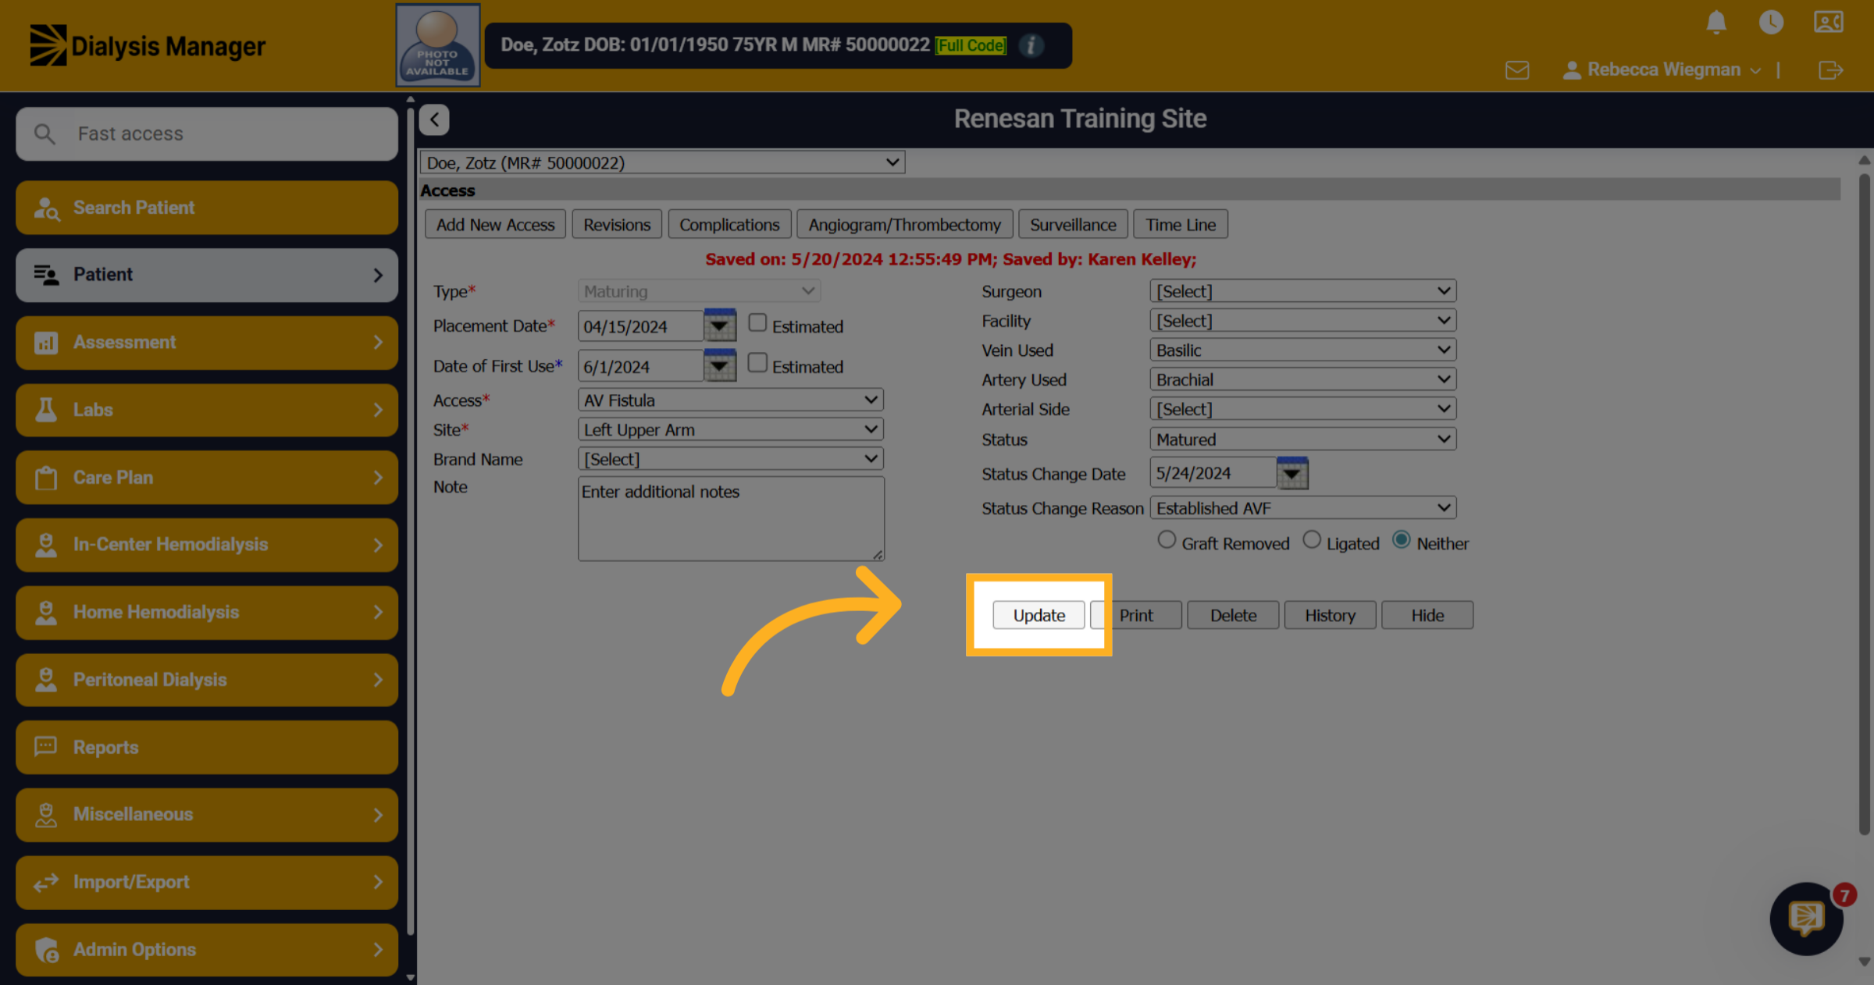Collapse the sidebar with the back arrow
1874x985 pixels.
(434, 119)
